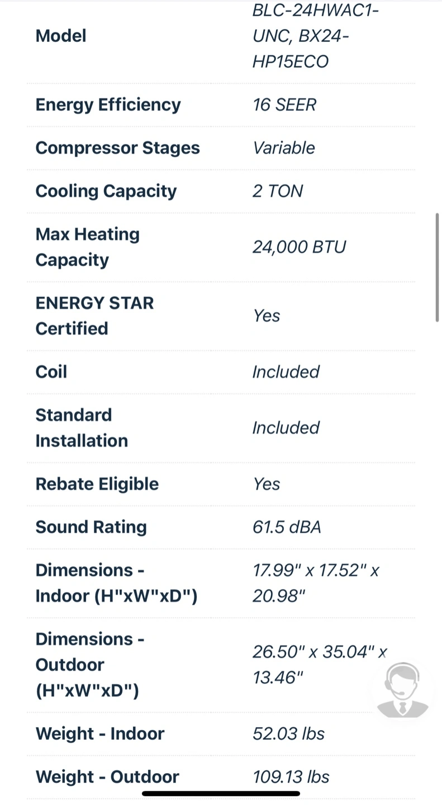Viewport: 442px width, 805px height.
Task: Click the 2 TON value
Action: click(278, 191)
